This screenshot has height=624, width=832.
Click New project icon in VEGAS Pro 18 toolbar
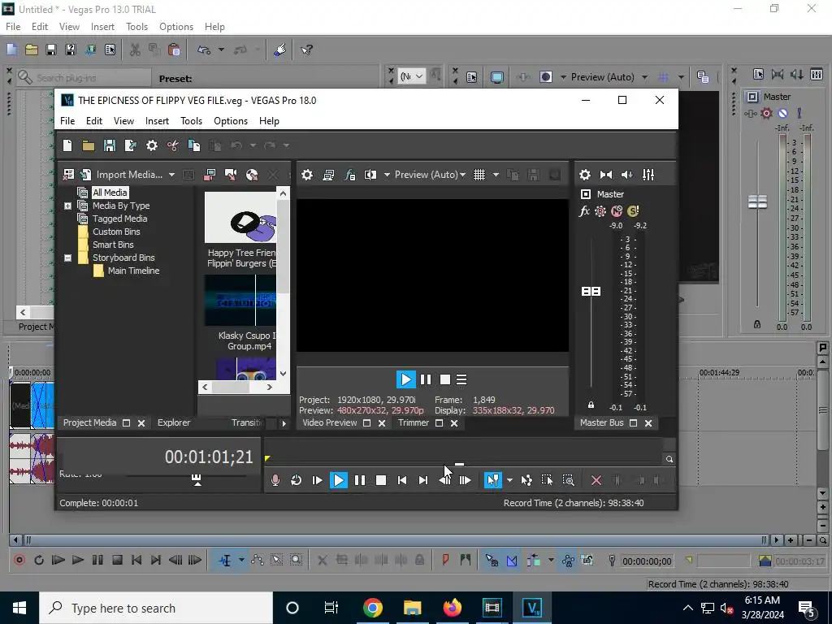click(x=67, y=145)
